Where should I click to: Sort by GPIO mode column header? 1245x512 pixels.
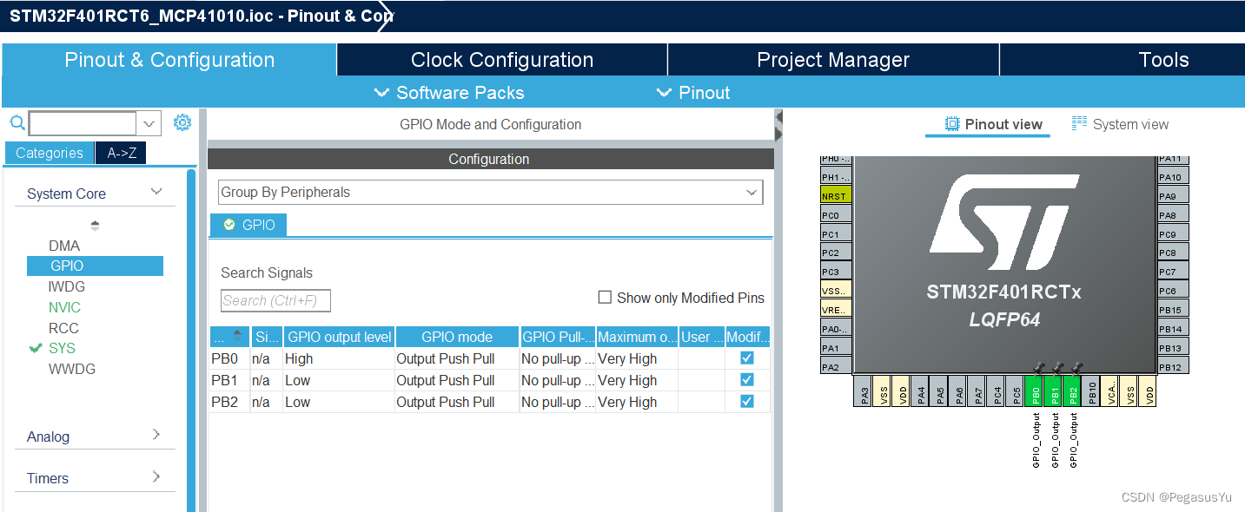457,337
